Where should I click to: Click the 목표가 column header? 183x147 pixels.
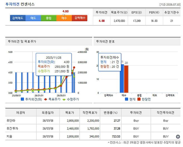click(70, 112)
